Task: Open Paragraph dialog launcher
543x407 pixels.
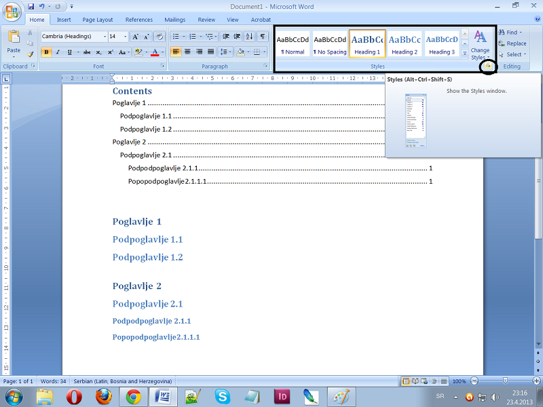Action: pos(265,66)
